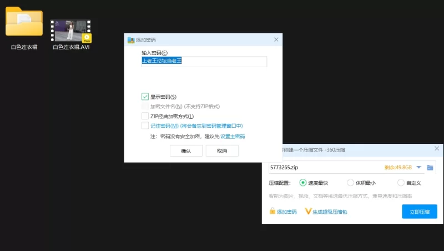Choose the 自定义 compression radio option
Image resolution: width=444 pixels, height=251 pixels.
pos(401,183)
